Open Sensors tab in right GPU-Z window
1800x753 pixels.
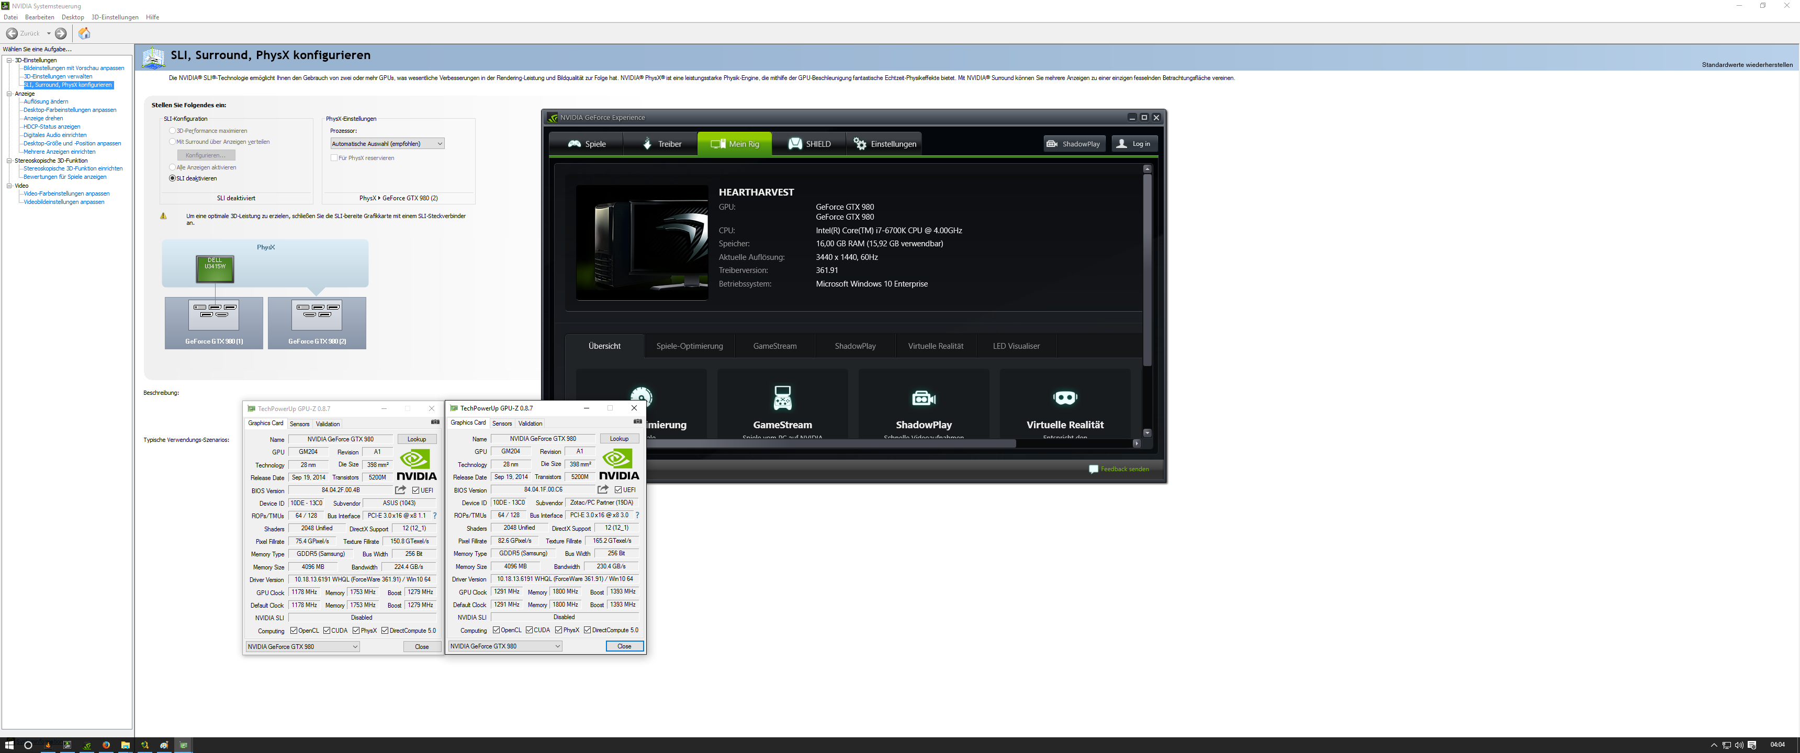click(x=502, y=423)
